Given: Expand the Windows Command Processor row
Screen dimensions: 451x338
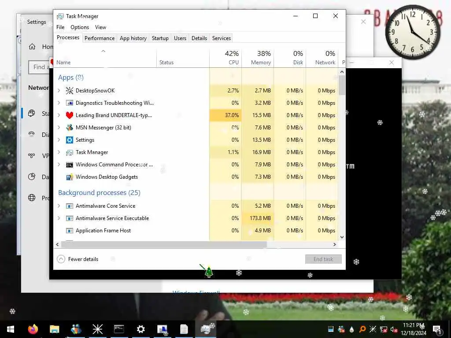Looking at the screenshot, I should [x=59, y=165].
